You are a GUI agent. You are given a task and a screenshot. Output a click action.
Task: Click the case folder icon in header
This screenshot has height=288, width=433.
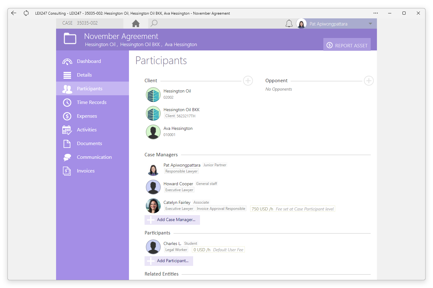(70, 39)
